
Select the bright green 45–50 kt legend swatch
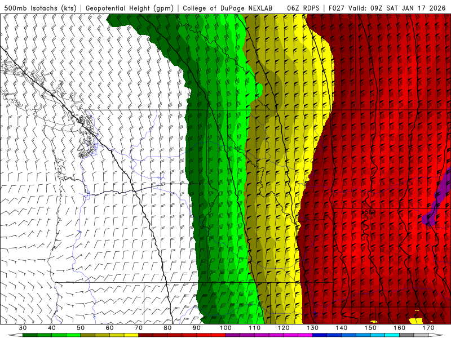point(73,335)
